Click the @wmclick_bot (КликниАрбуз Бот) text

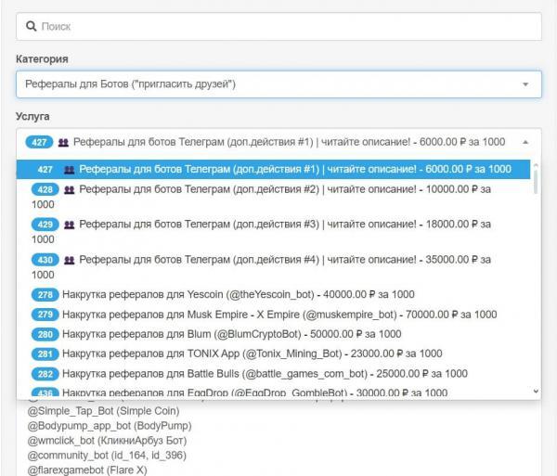click(x=107, y=441)
